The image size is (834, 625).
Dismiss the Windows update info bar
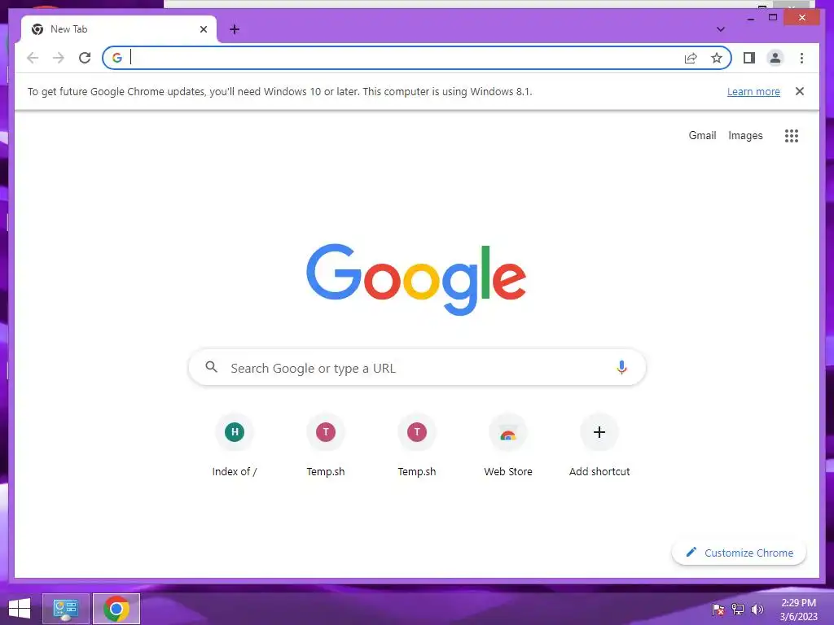click(800, 91)
